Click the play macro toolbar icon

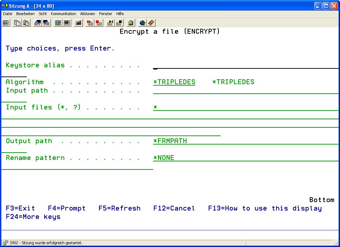coord(110,23)
